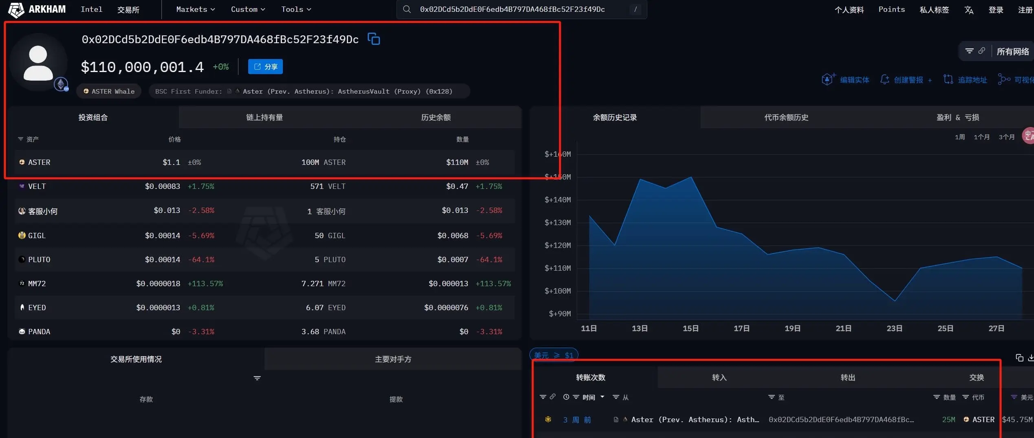
Task: Click the filter icon next to 从
Action: pyautogui.click(x=616, y=397)
